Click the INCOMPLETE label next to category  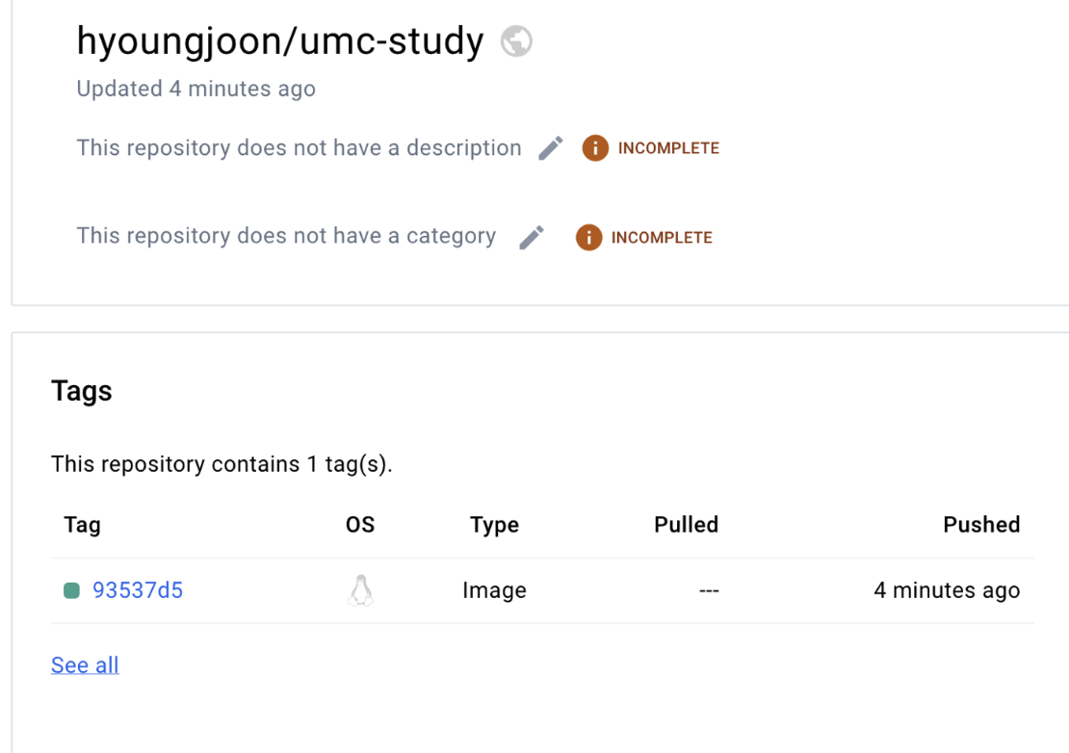(x=662, y=238)
